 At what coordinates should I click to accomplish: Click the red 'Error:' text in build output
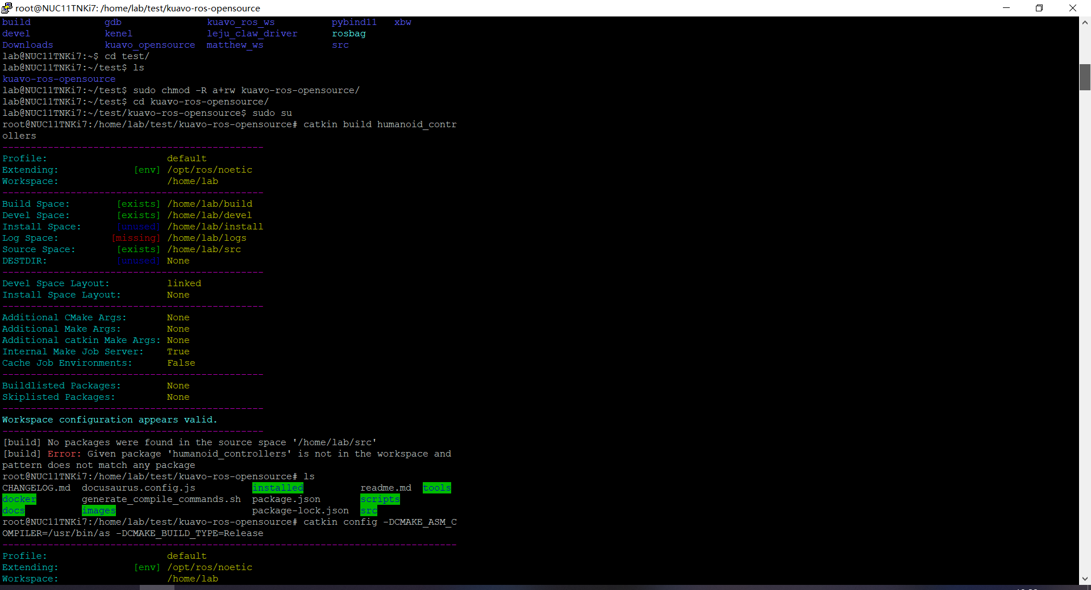pos(64,454)
